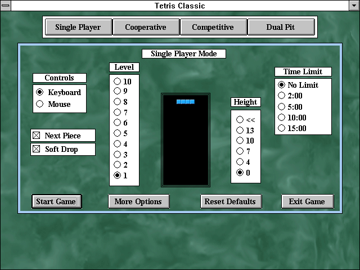Select Level 2

point(120,165)
